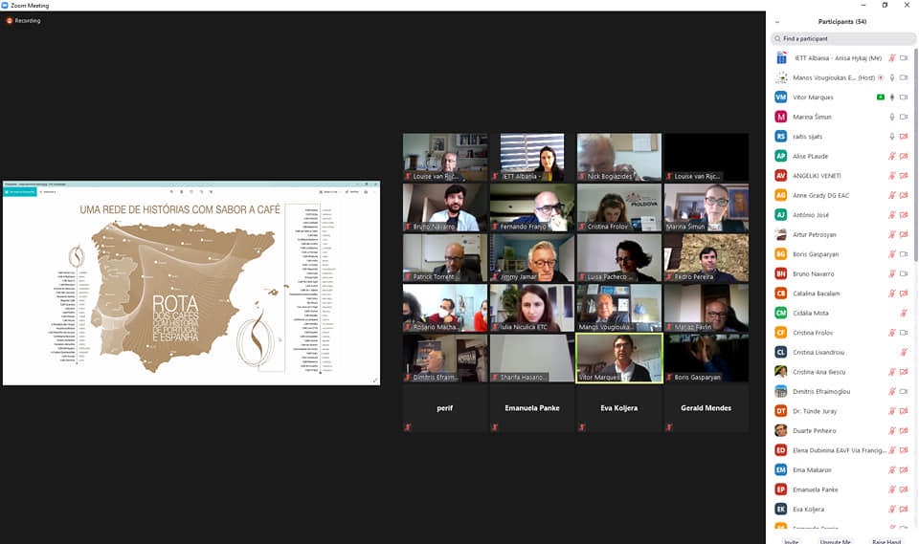Image resolution: width=919 pixels, height=544 pixels.
Task: Click camera icon in Dimitris Efraimoglou row
Action: coord(904,391)
